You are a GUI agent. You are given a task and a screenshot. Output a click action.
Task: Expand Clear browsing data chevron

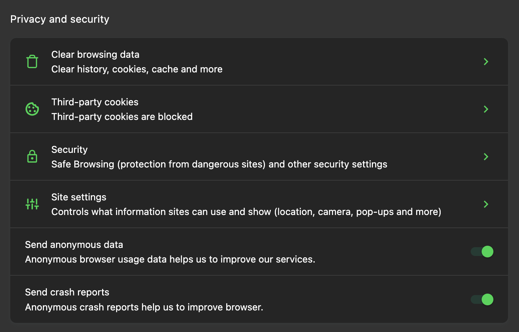point(486,61)
